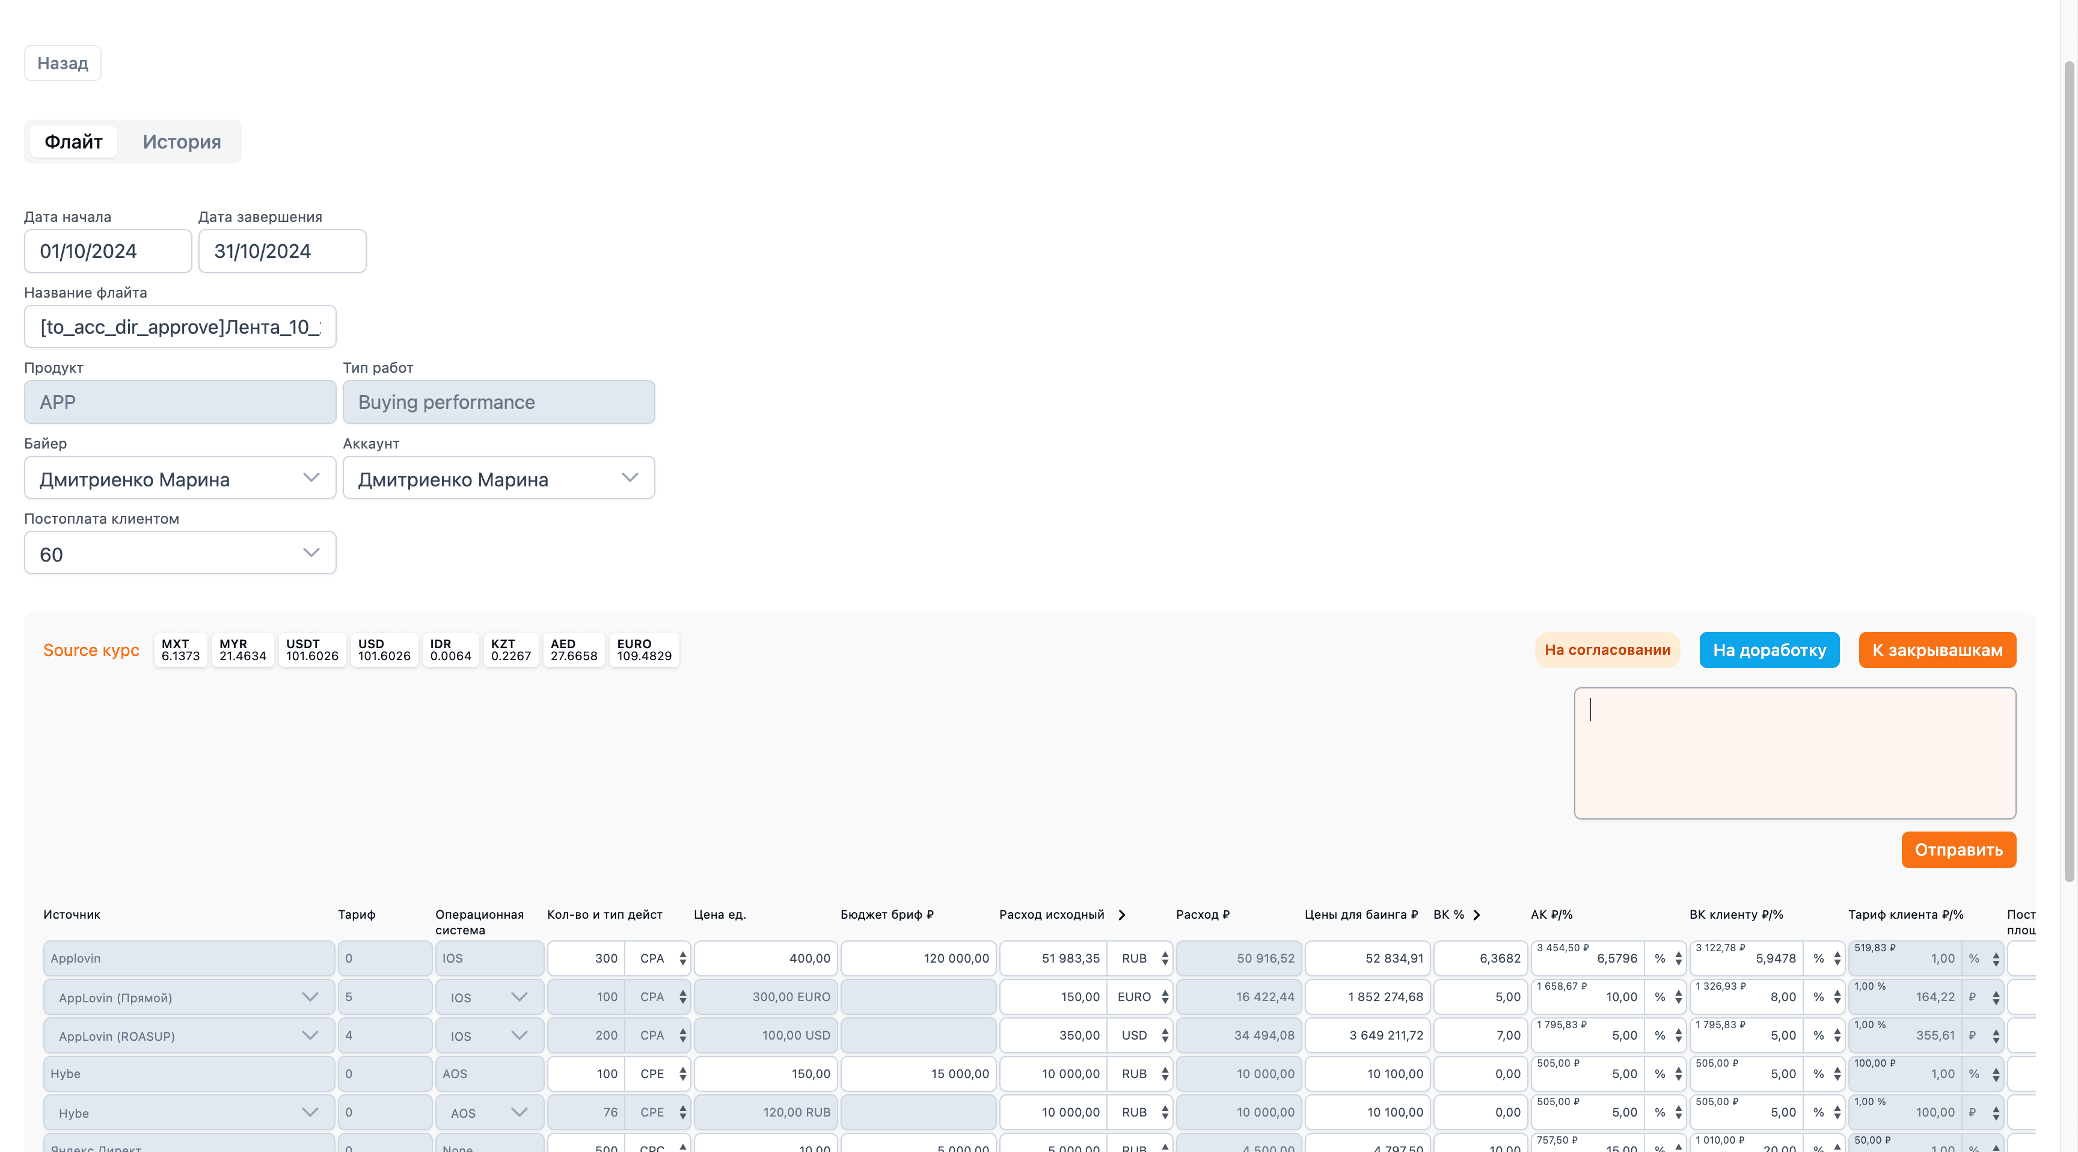Edit unit price 400,00 field
The image size is (2078, 1152).
765,958
